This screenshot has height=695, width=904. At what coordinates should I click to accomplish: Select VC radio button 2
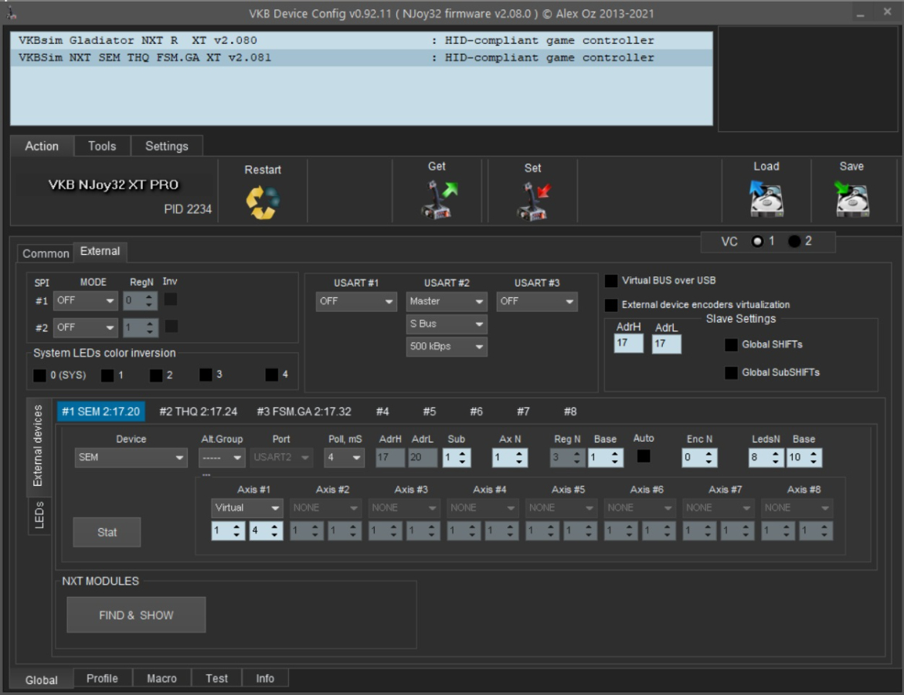(x=794, y=242)
